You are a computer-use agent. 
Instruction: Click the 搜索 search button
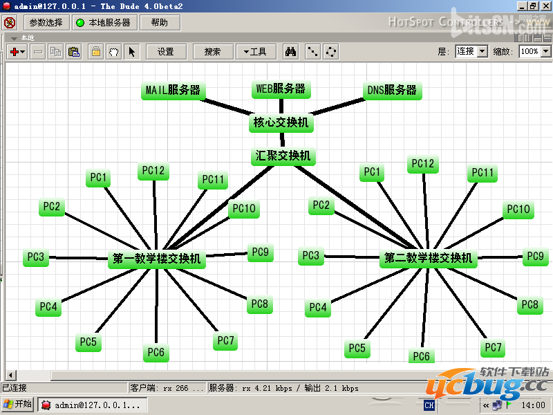tap(212, 51)
